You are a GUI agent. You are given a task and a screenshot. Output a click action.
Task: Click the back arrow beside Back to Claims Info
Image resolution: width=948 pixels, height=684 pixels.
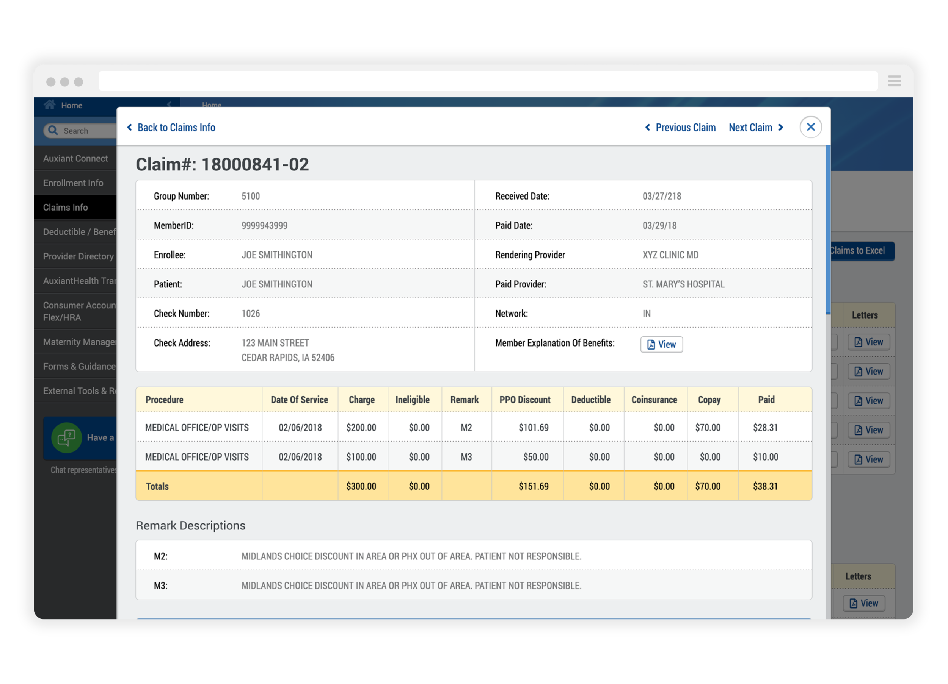[x=129, y=127]
